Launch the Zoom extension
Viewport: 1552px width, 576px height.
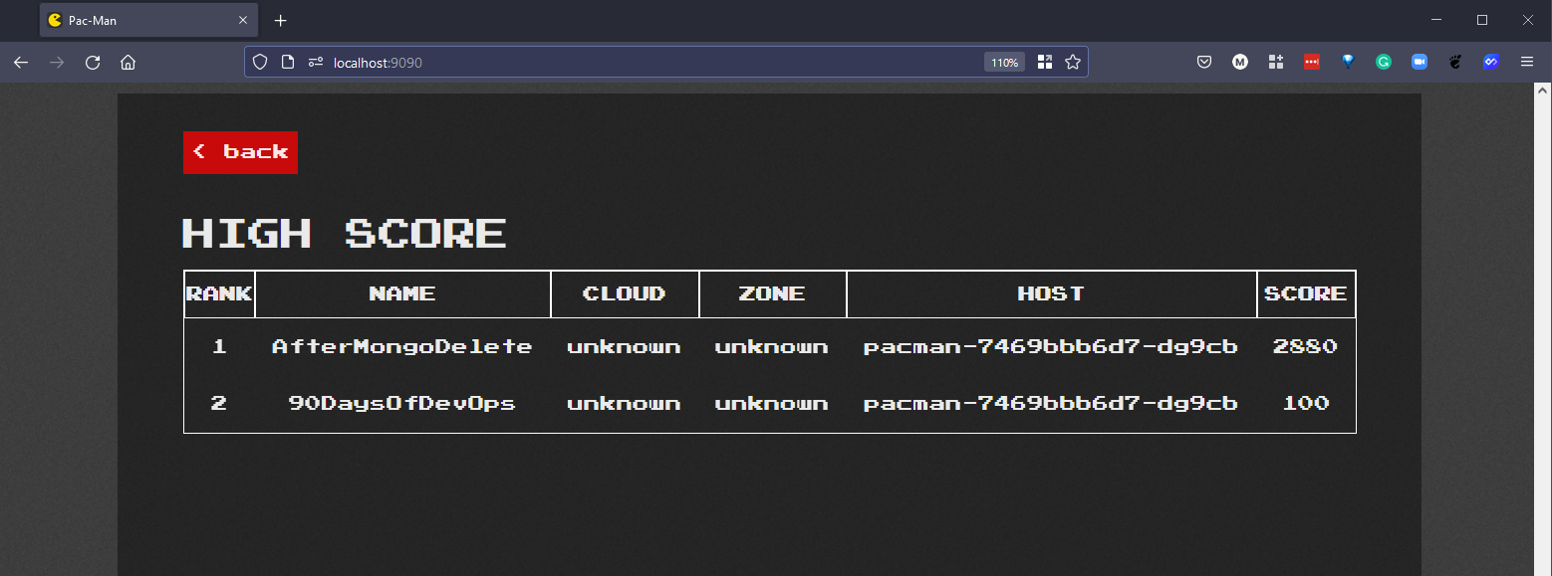[x=1419, y=62]
